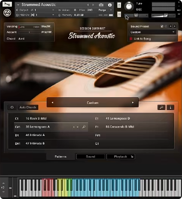The height and width of the screenshot is (199, 182).
Task: Go to previous Sound Preset
Action: (x=171, y=26)
